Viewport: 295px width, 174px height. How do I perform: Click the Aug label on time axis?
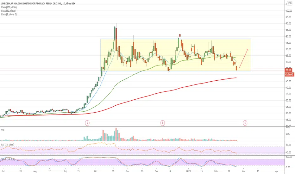35,171
